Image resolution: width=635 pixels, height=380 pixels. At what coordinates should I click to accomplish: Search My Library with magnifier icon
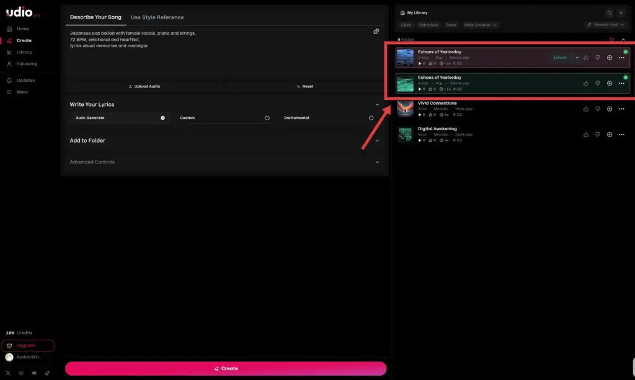coord(609,13)
